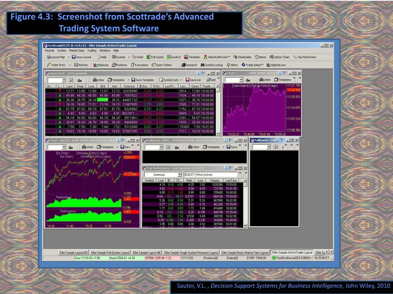393x294 pixels.
Task: Open the Full Quote tool
Action: [155, 57]
